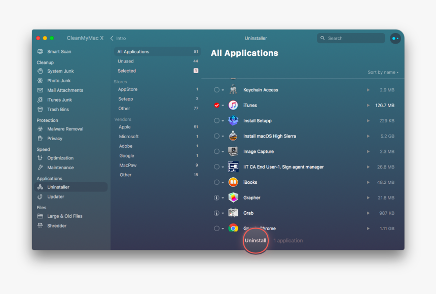The width and height of the screenshot is (436, 294).
Task: Select the Install macOS High Sierra checkbox
Action: pyautogui.click(x=216, y=136)
